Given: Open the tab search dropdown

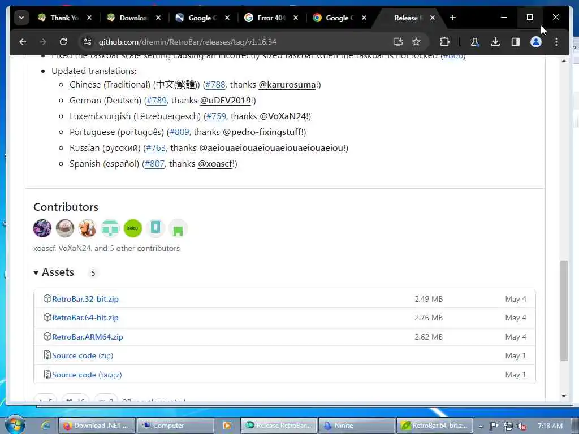Looking at the screenshot, I should pyautogui.click(x=21, y=18).
